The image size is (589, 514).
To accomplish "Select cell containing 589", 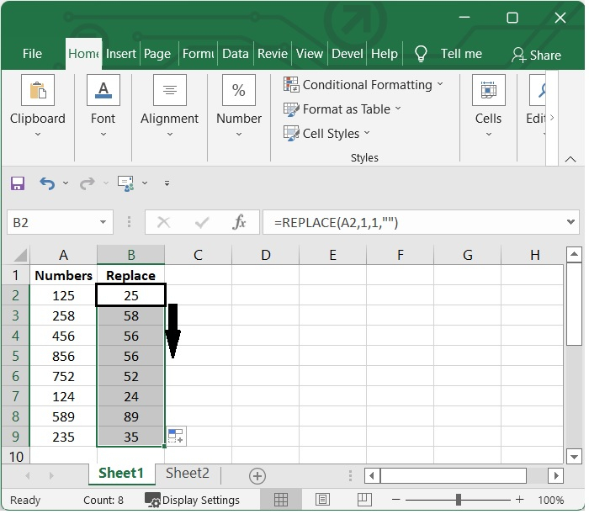I will pyautogui.click(x=63, y=416).
